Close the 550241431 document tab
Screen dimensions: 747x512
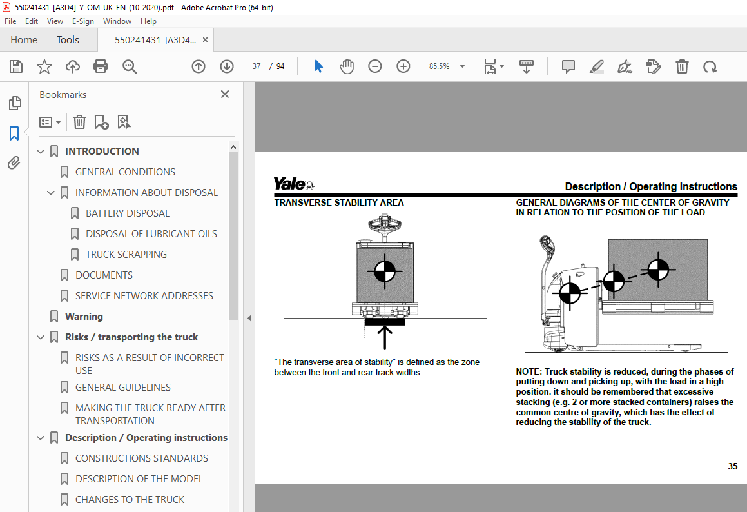(206, 40)
